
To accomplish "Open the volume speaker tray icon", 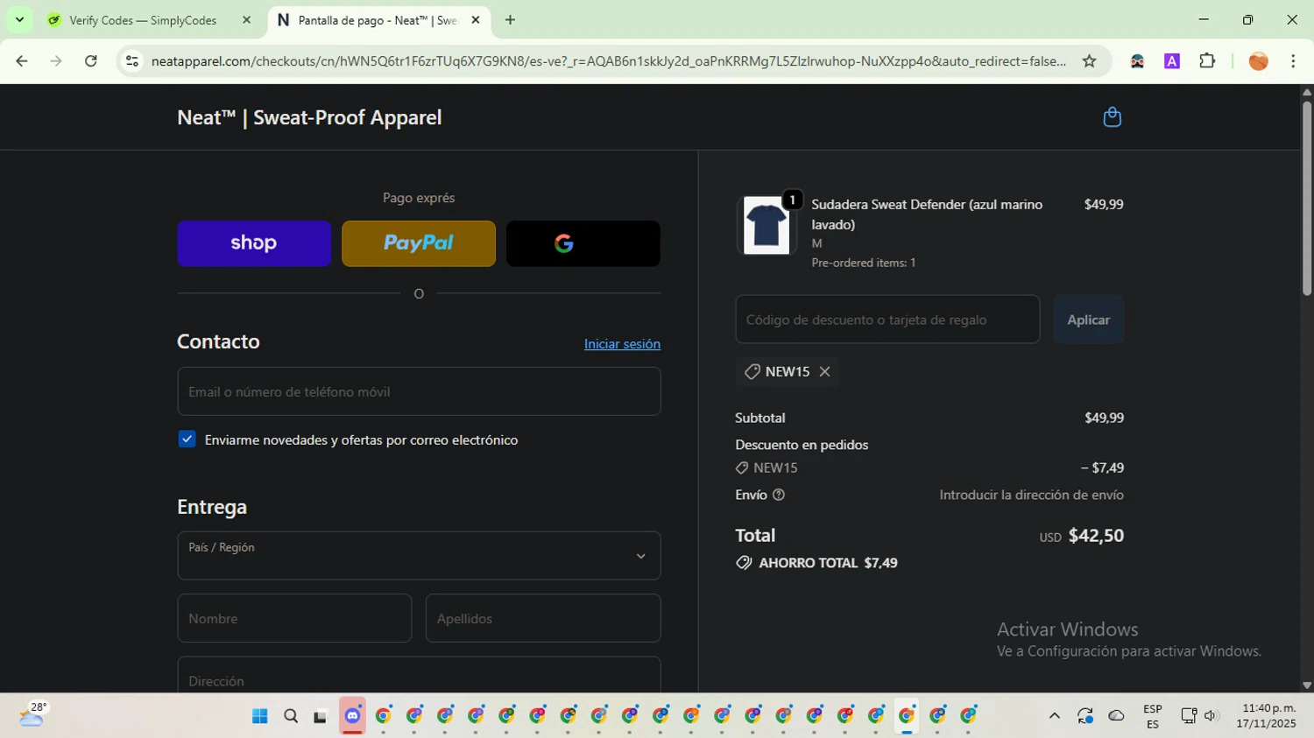I will coord(1212,716).
